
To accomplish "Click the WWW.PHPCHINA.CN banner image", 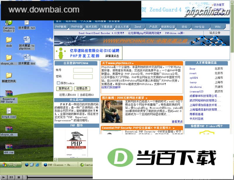I will pyautogui.click(x=142, y=41).
